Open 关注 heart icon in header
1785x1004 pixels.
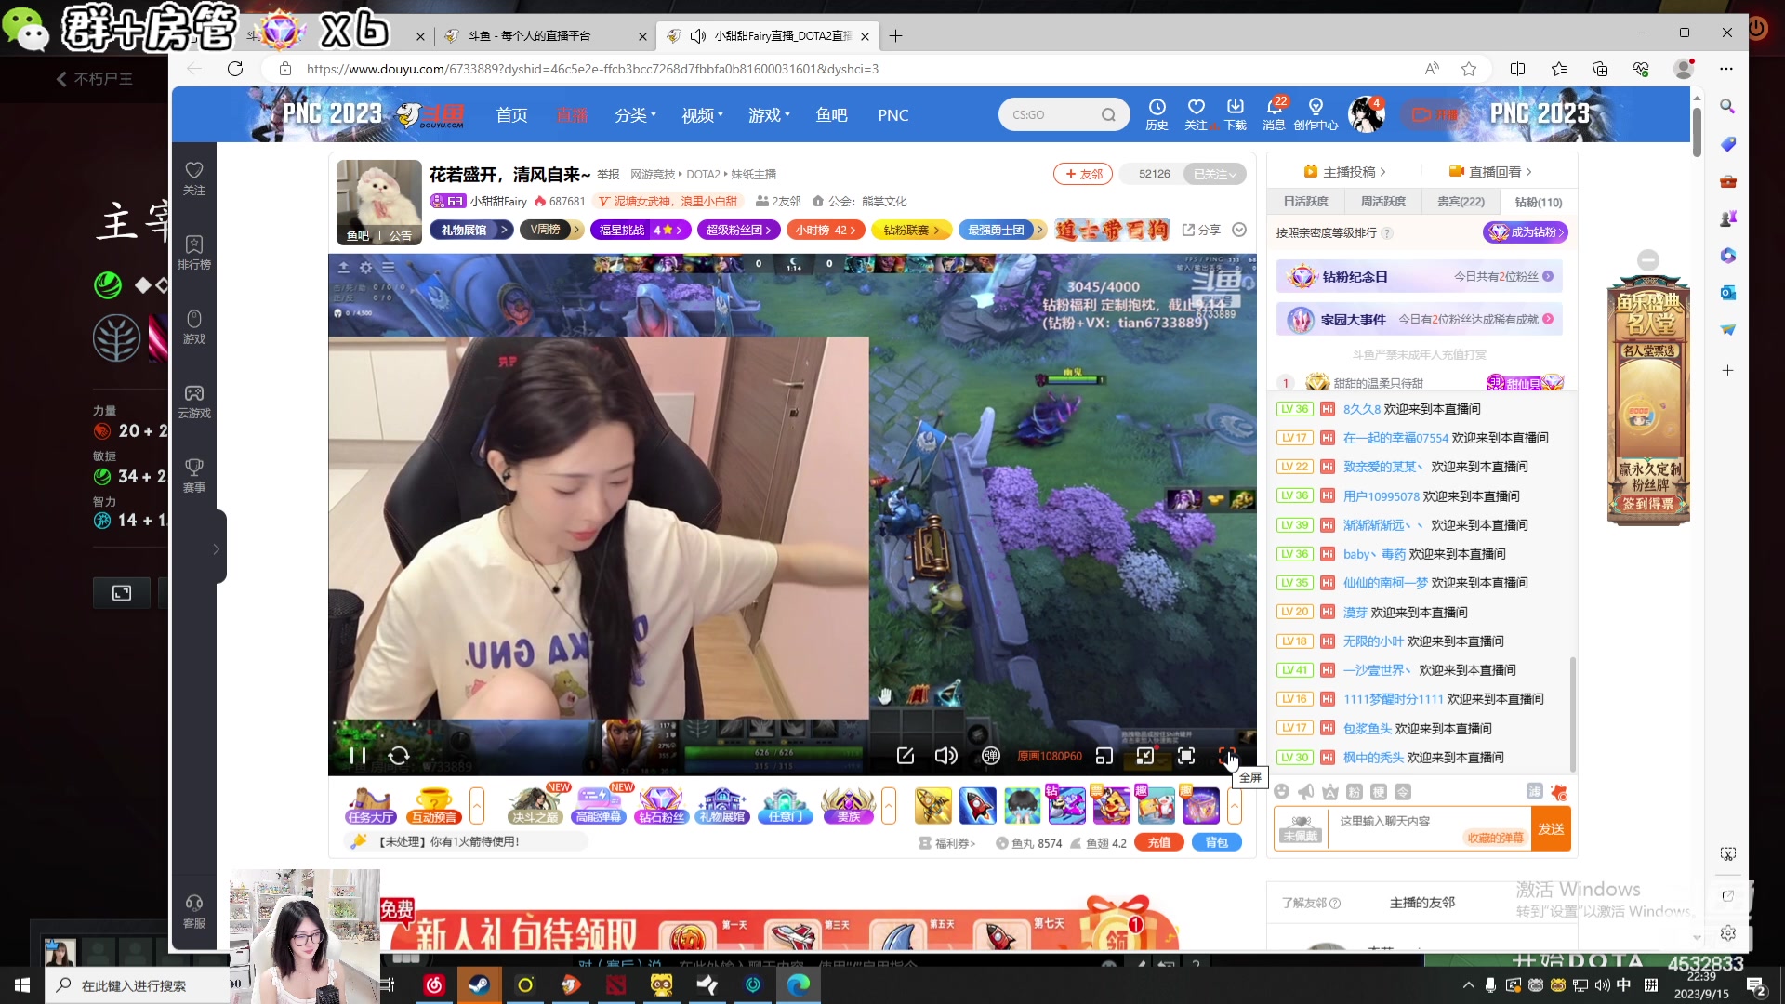tap(1196, 114)
